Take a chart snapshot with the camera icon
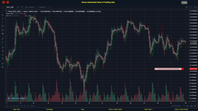Viewport: 198px width, 111px height. click(x=195, y=7)
